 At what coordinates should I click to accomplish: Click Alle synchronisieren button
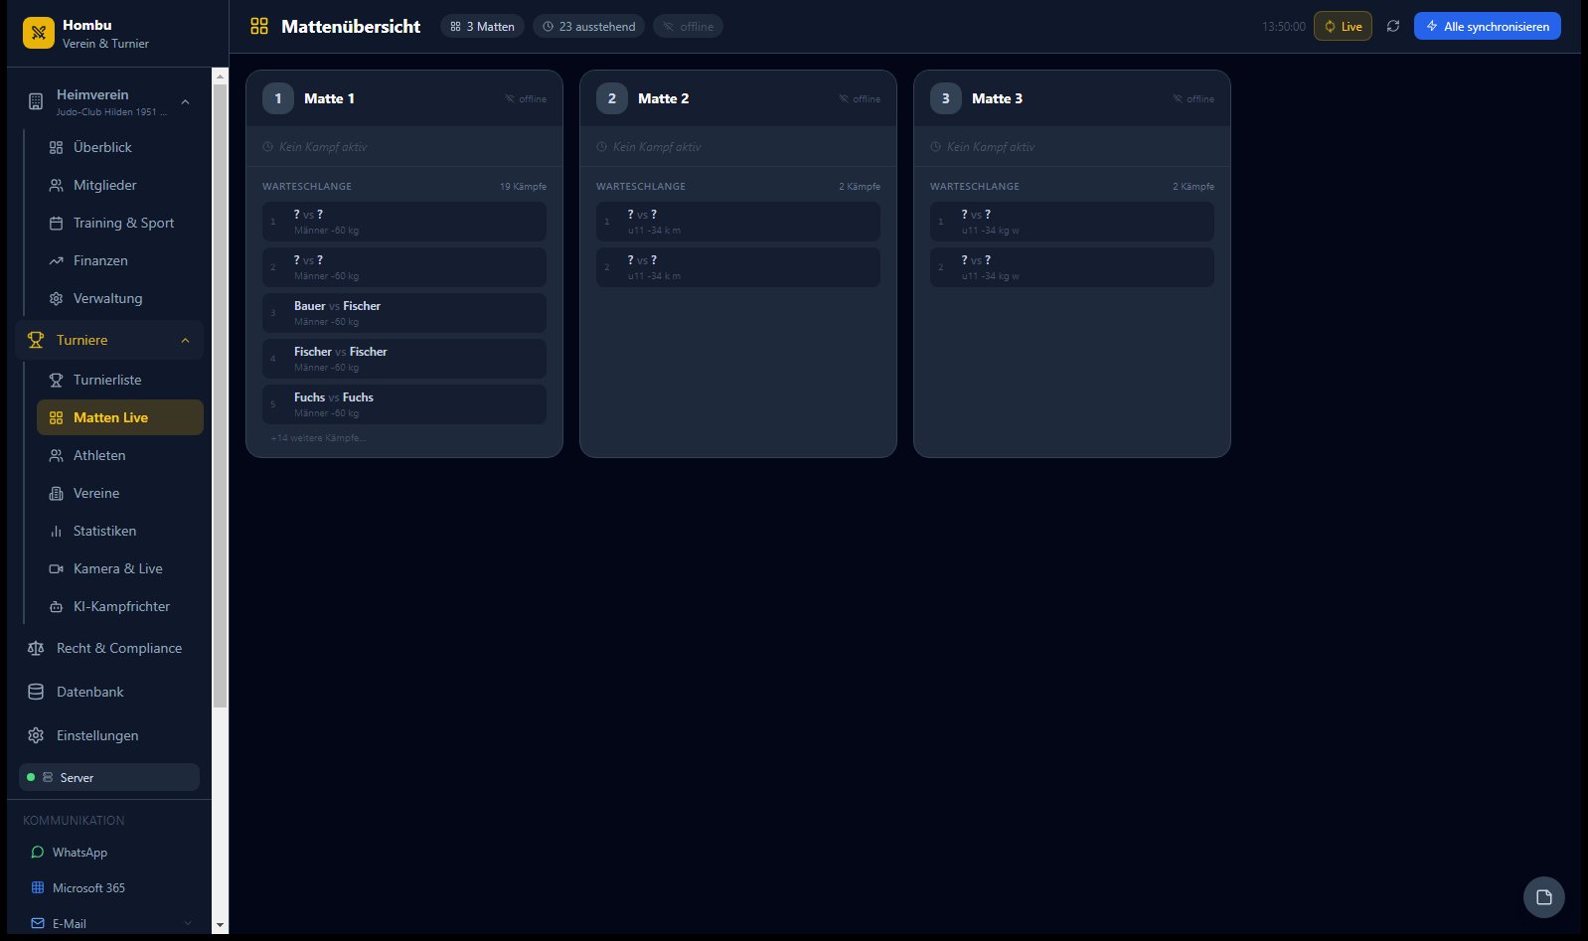click(x=1487, y=26)
